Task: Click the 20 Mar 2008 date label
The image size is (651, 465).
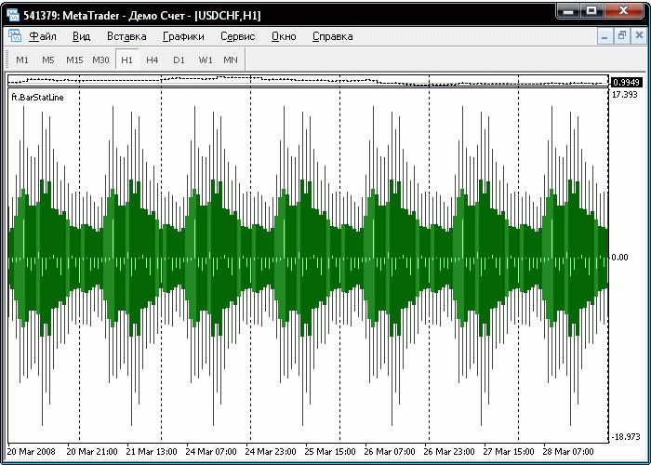Action: pyautogui.click(x=31, y=451)
